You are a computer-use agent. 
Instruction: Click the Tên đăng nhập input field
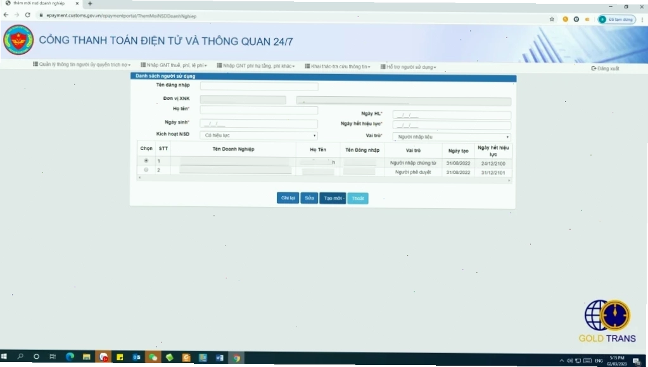[x=259, y=86]
